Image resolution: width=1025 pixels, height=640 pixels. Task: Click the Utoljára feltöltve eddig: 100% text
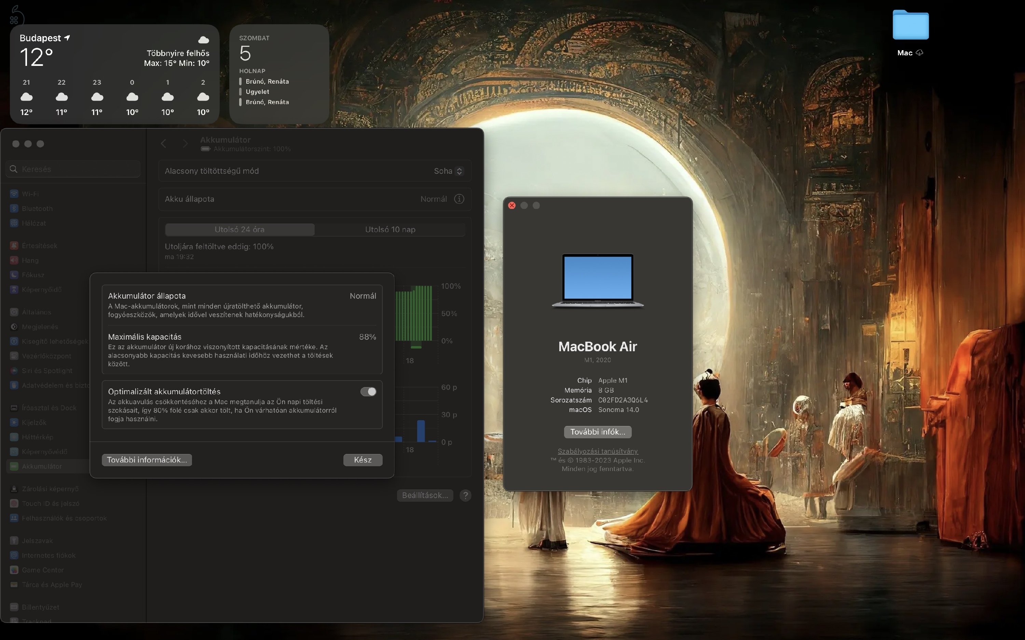click(x=219, y=246)
